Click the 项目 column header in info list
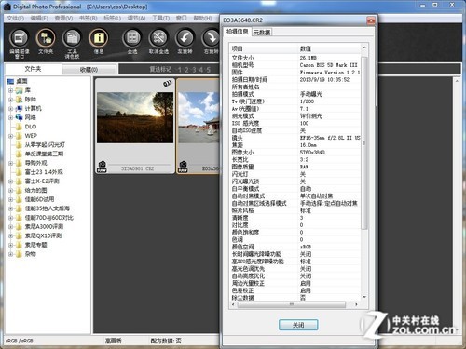The width and height of the screenshot is (466, 349). click(264, 48)
